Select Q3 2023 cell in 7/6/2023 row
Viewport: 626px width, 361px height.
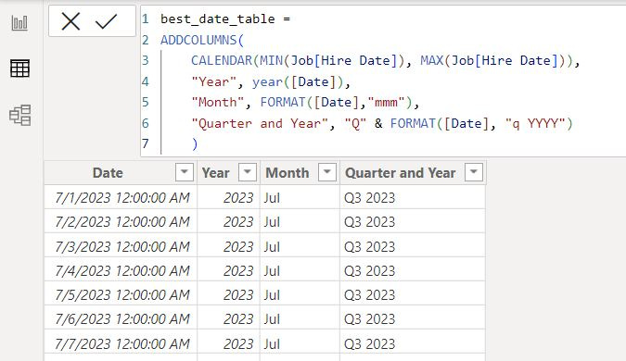coord(413,318)
